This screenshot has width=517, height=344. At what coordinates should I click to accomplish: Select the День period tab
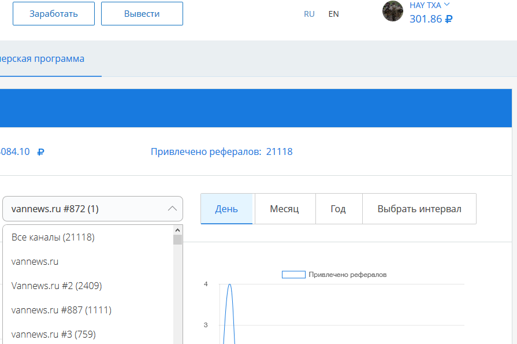coord(226,209)
